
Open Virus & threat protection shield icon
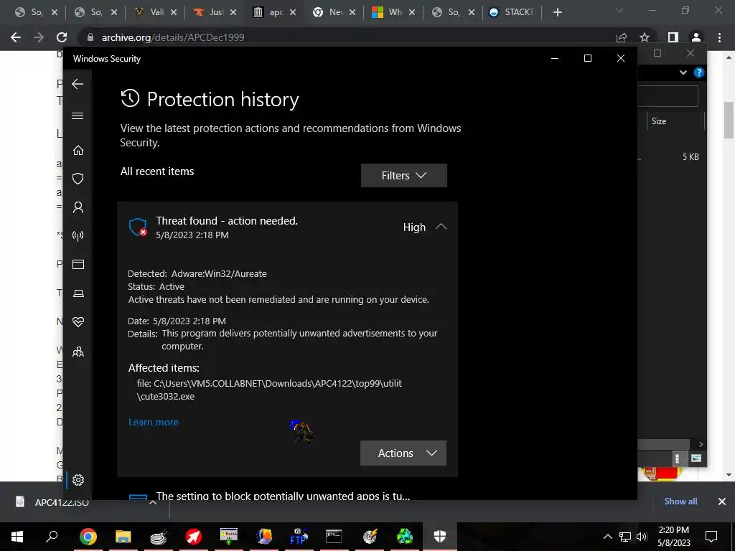(x=78, y=179)
